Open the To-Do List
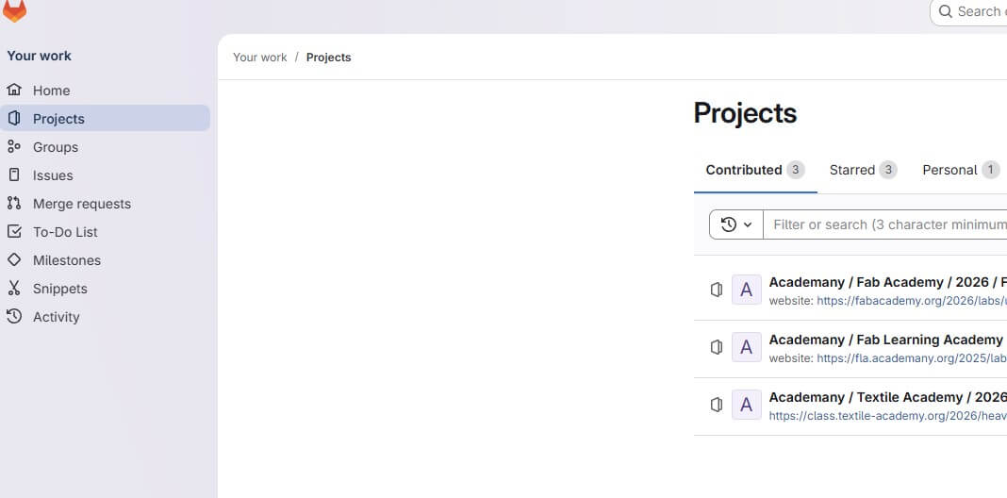Viewport: 1007px width, 498px height. (x=65, y=232)
